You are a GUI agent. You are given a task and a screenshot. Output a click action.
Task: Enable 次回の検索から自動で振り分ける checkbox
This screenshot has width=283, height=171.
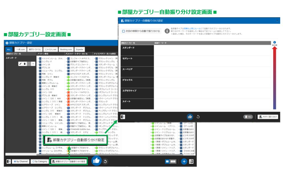pos(124,31)
